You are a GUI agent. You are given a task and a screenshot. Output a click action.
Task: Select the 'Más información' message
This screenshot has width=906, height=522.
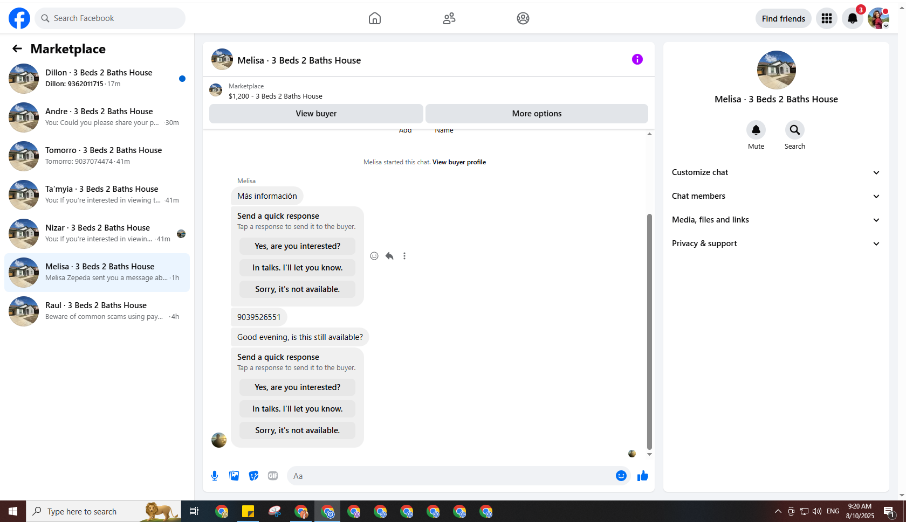click(x=267, y=196)
